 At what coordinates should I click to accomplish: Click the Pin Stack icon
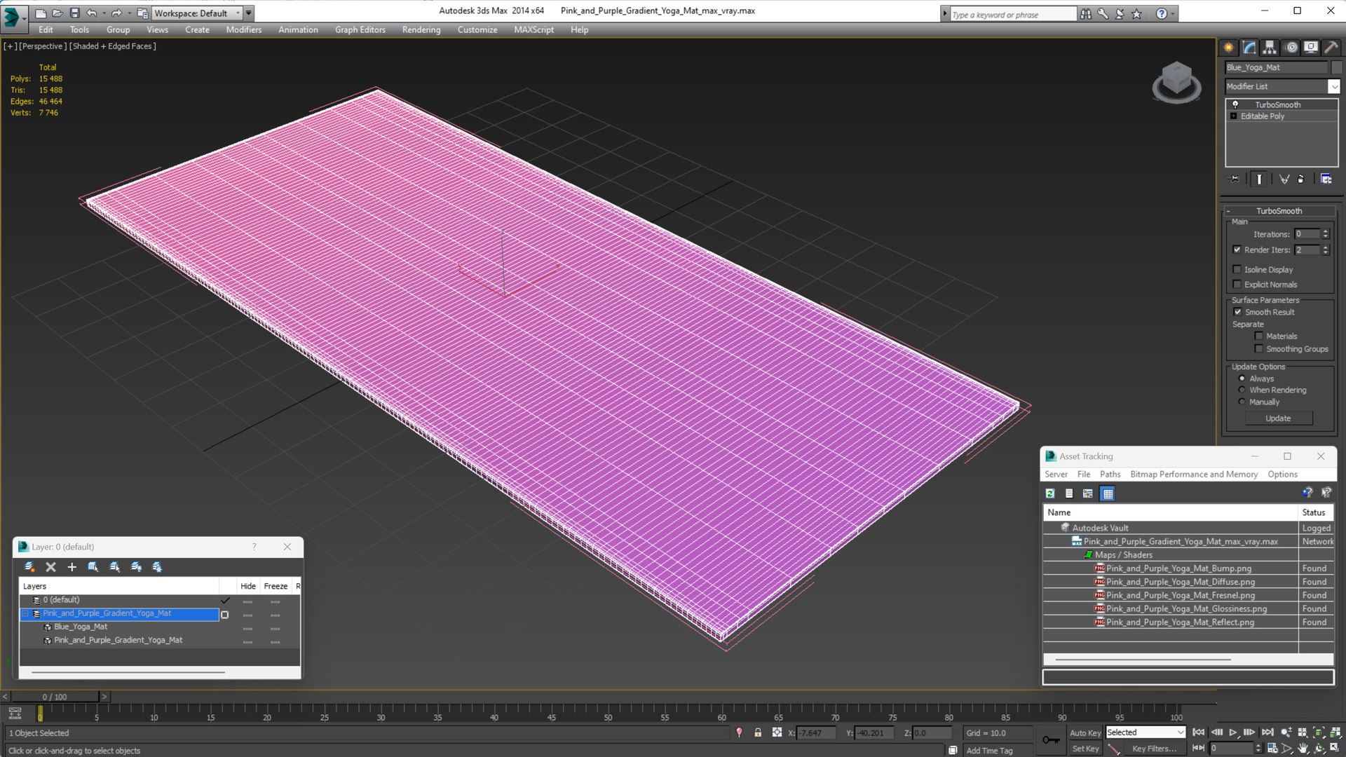(1235, 179)
